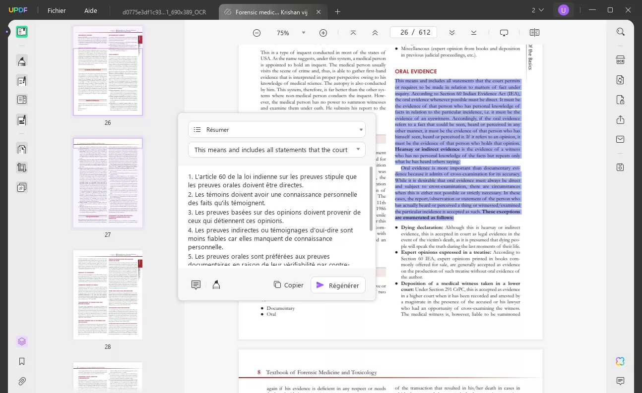Send file by email icon
Image resolution: width=642 pixels, height=393 pixels.
pos(620,139)
